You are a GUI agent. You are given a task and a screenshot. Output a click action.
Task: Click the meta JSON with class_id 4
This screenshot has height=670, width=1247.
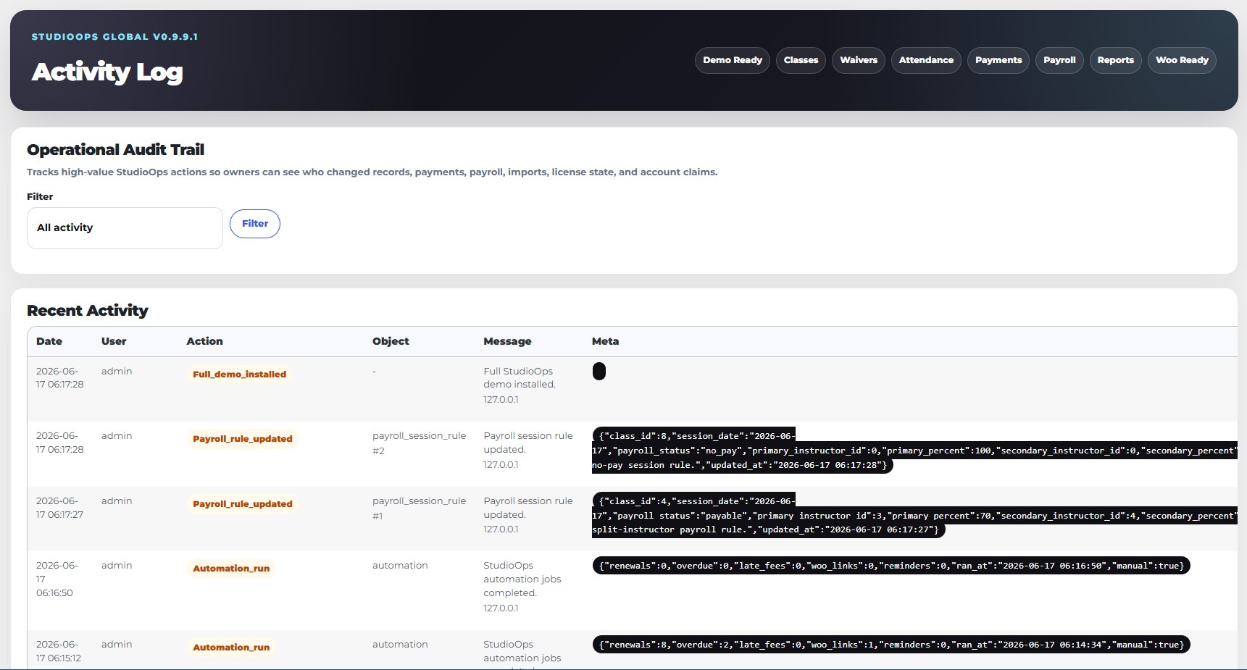click(914, 516)
